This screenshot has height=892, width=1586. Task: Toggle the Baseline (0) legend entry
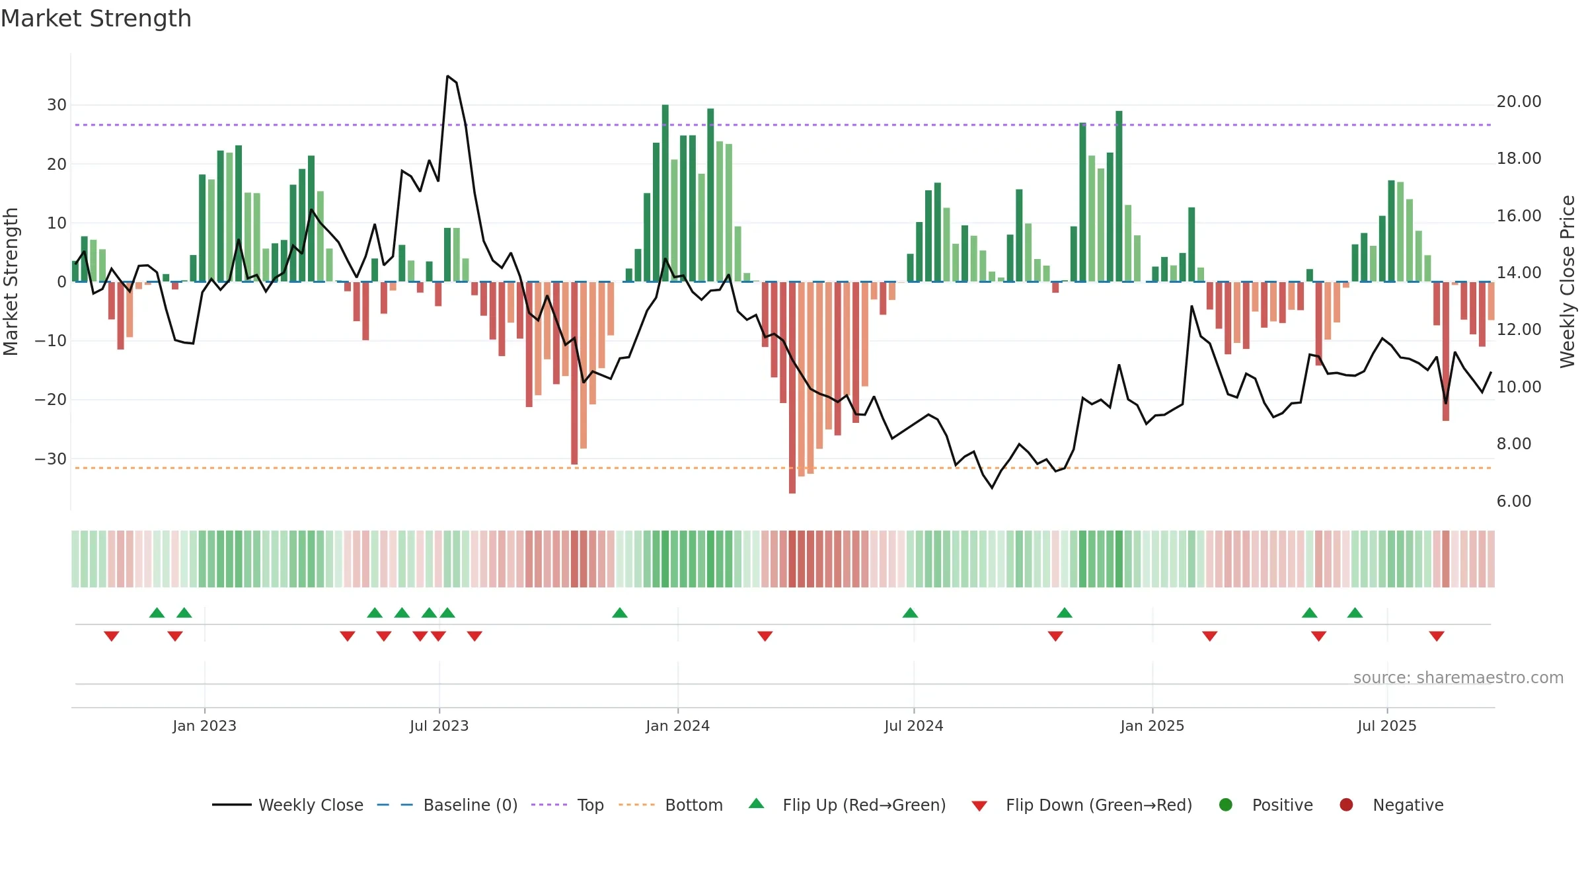447,805
